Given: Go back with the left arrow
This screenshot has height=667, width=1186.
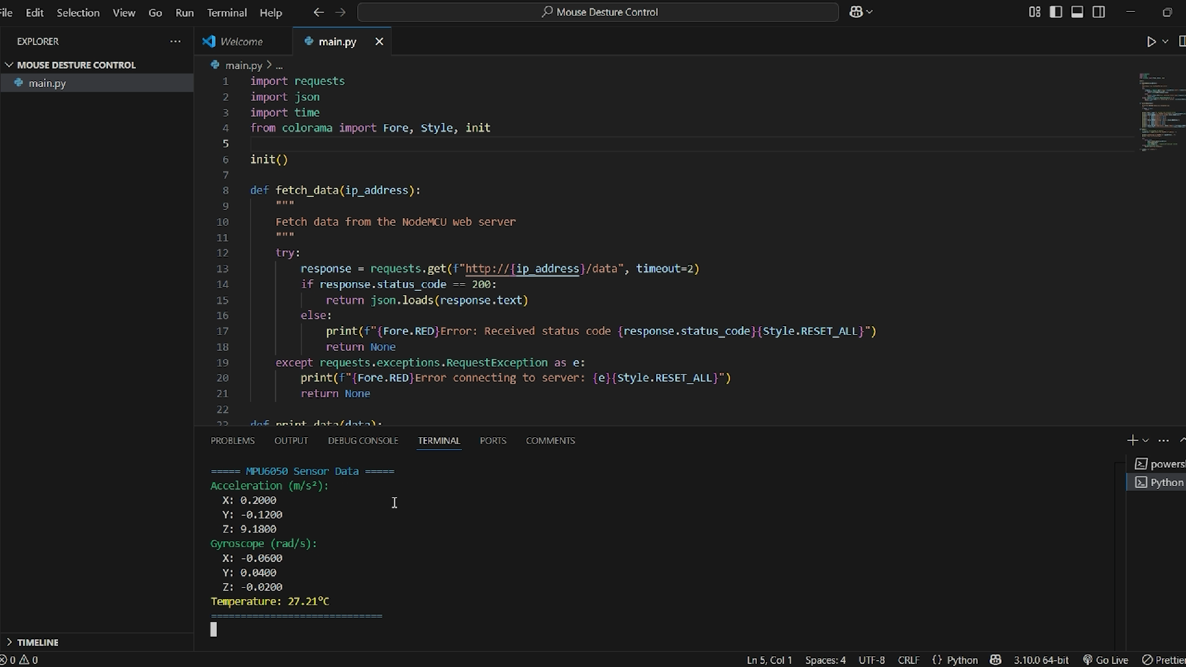Looking at the screenshot, I should click(x=319, y=12).
